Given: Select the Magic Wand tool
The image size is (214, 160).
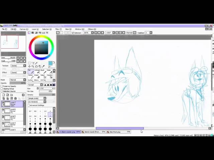Looking at the screenshot, I should (x=36, y=63).
